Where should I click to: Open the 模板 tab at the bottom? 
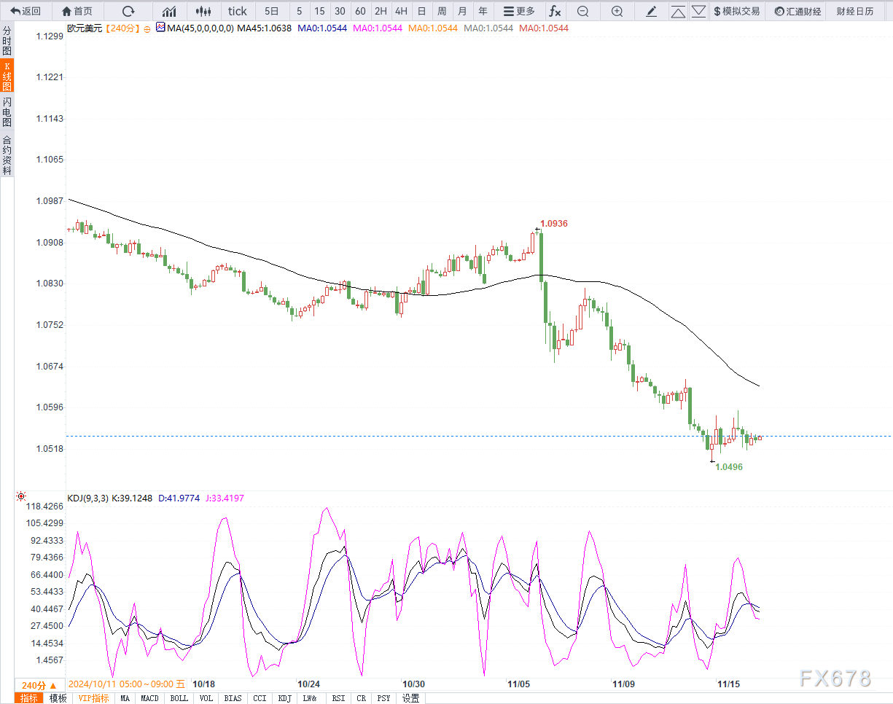(58, 698)
